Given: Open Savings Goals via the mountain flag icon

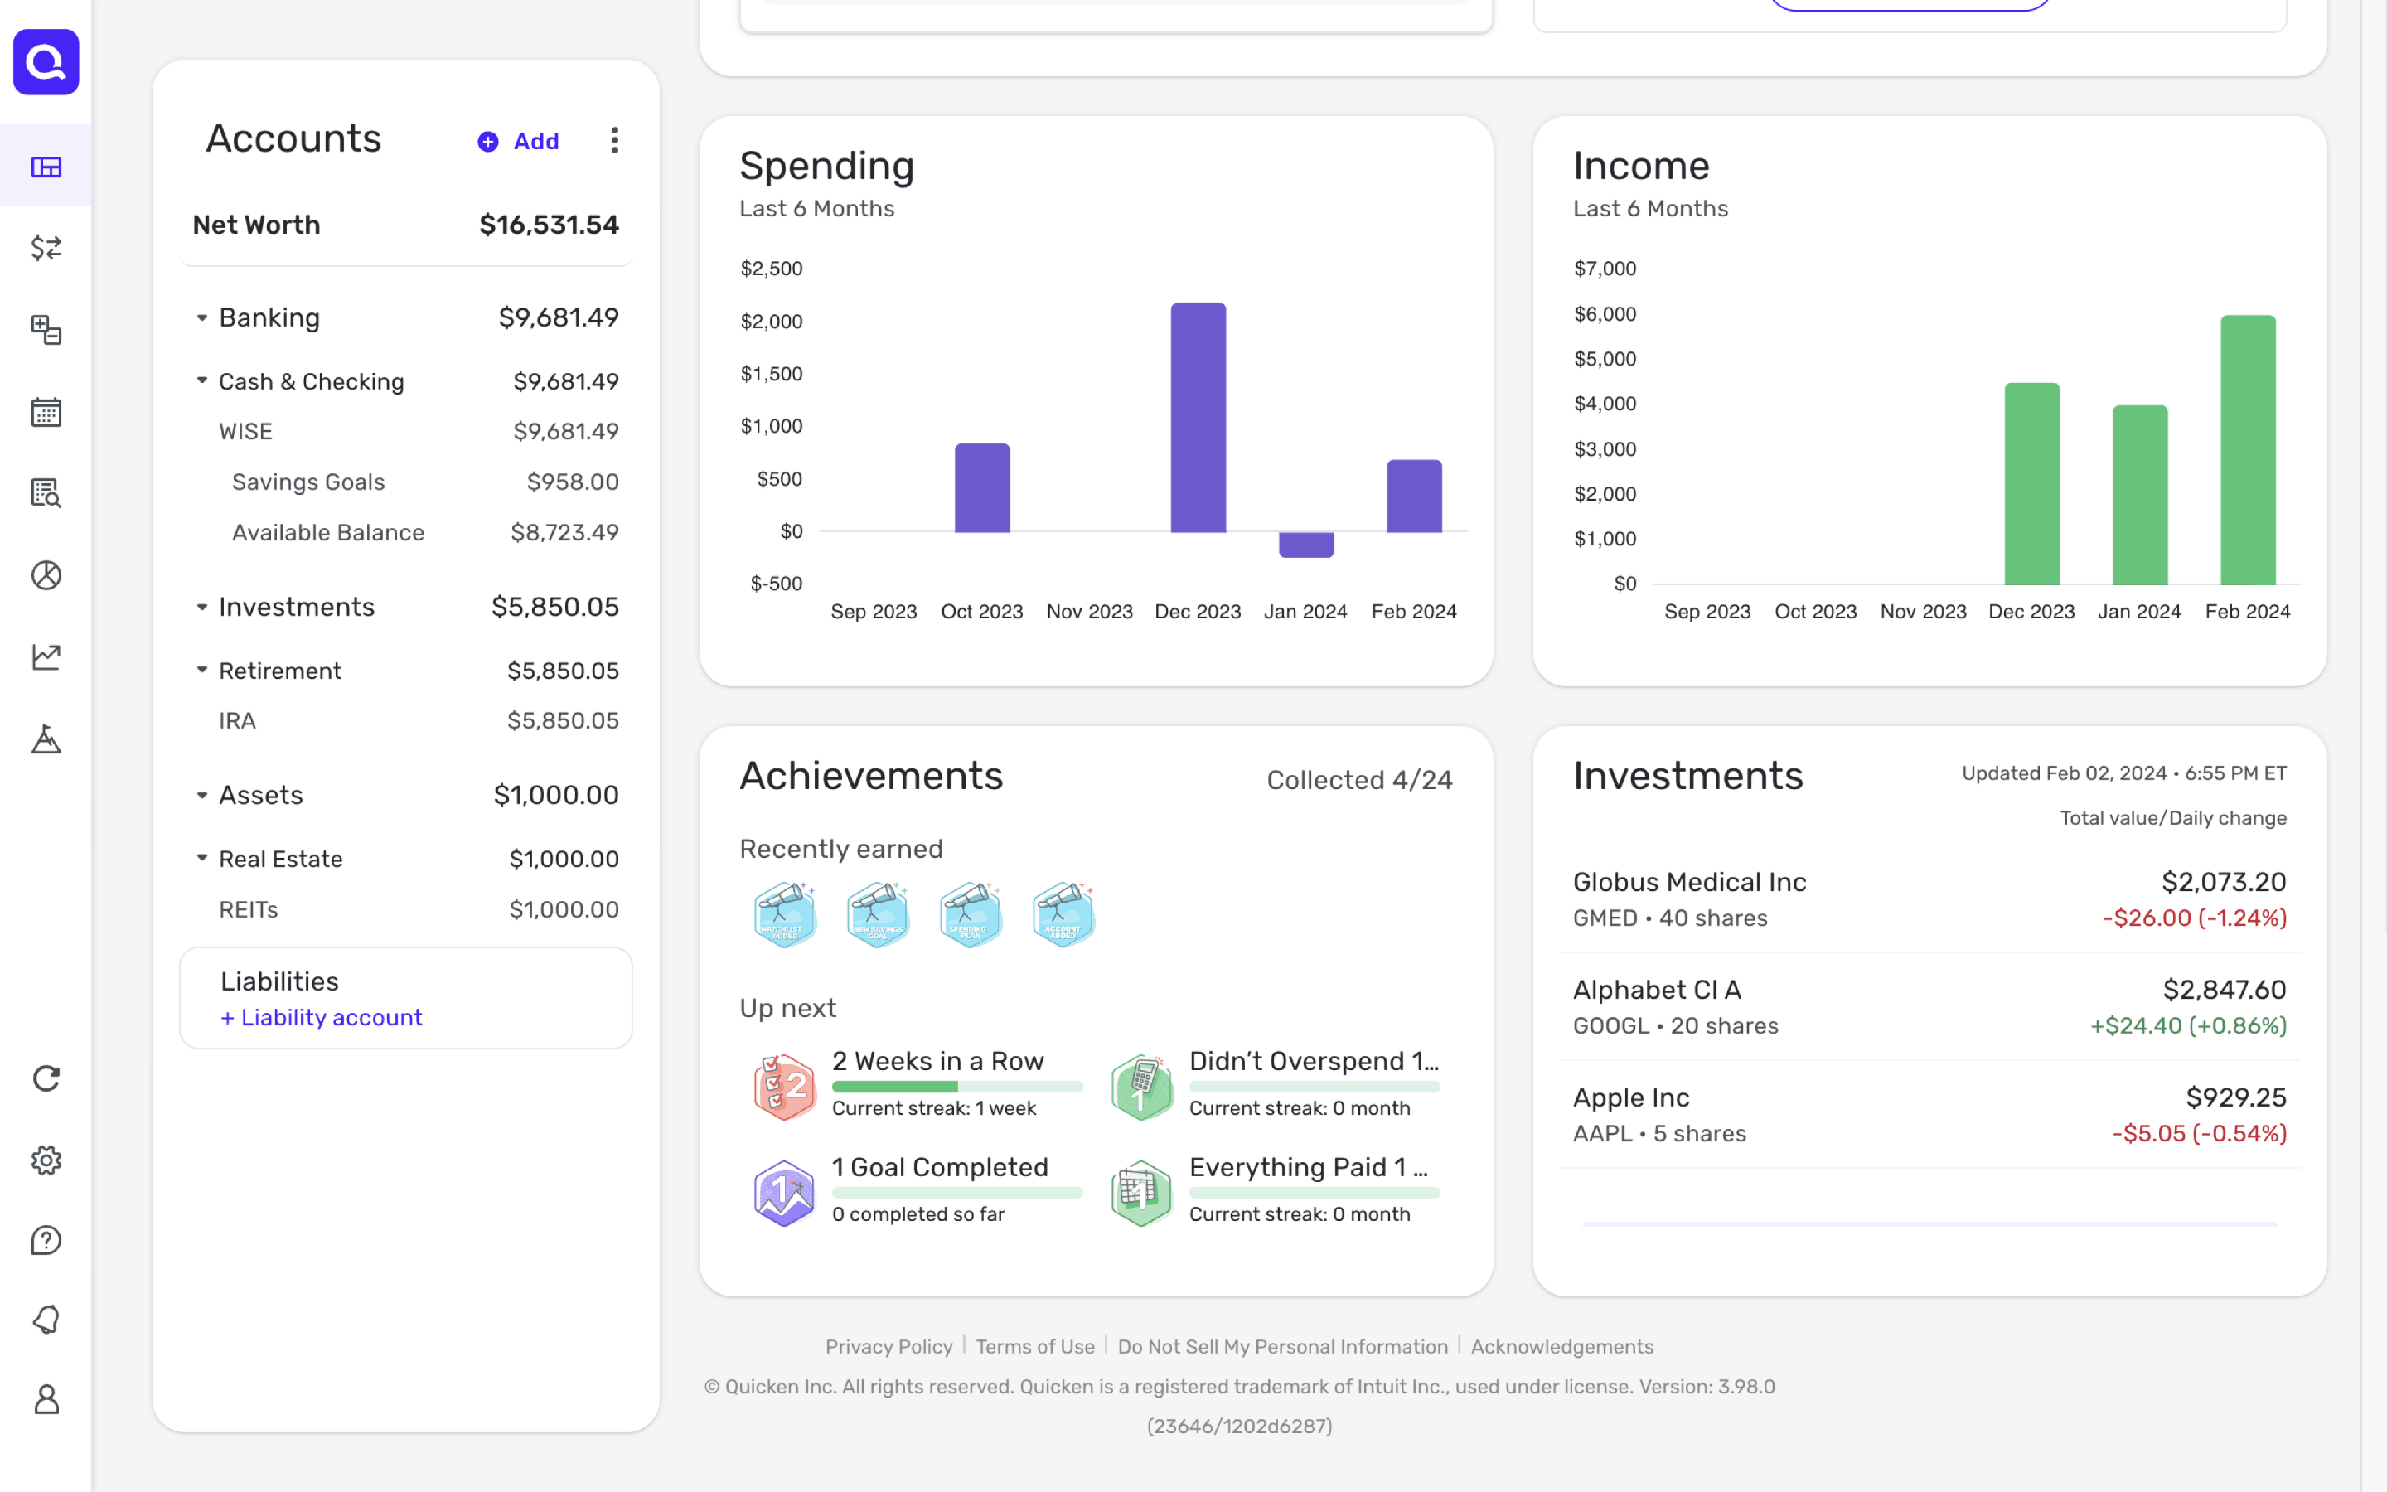Looking at the screenshot, I should point(46,738).
